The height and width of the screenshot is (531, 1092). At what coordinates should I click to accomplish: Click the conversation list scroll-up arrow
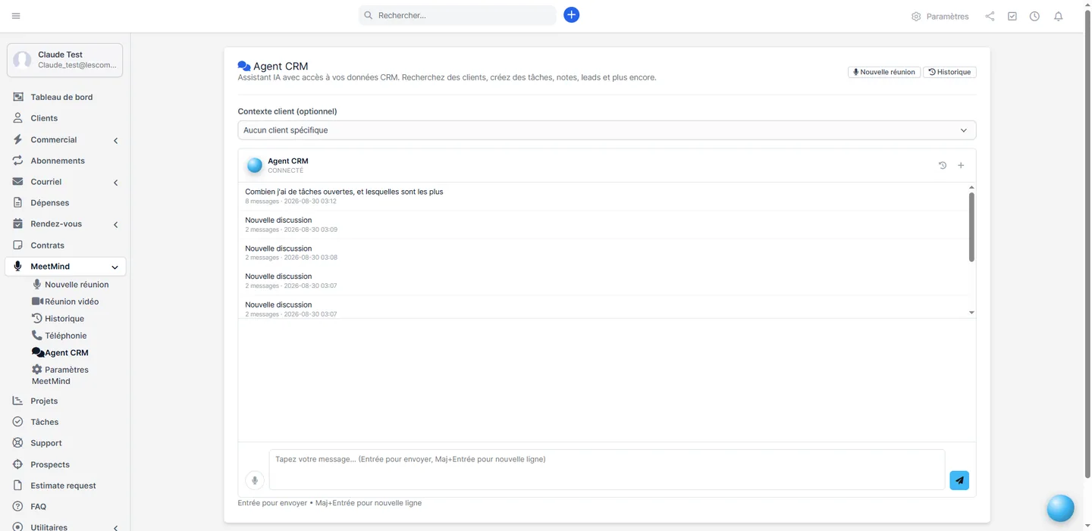pos(971,187)
